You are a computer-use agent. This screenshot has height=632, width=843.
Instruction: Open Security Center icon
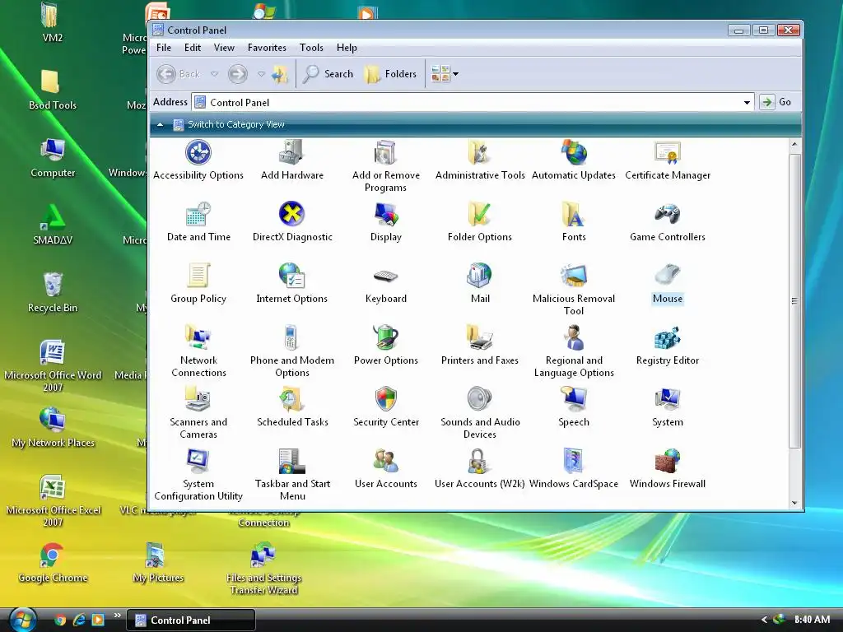pyautogui.click(x=385, y=407)
